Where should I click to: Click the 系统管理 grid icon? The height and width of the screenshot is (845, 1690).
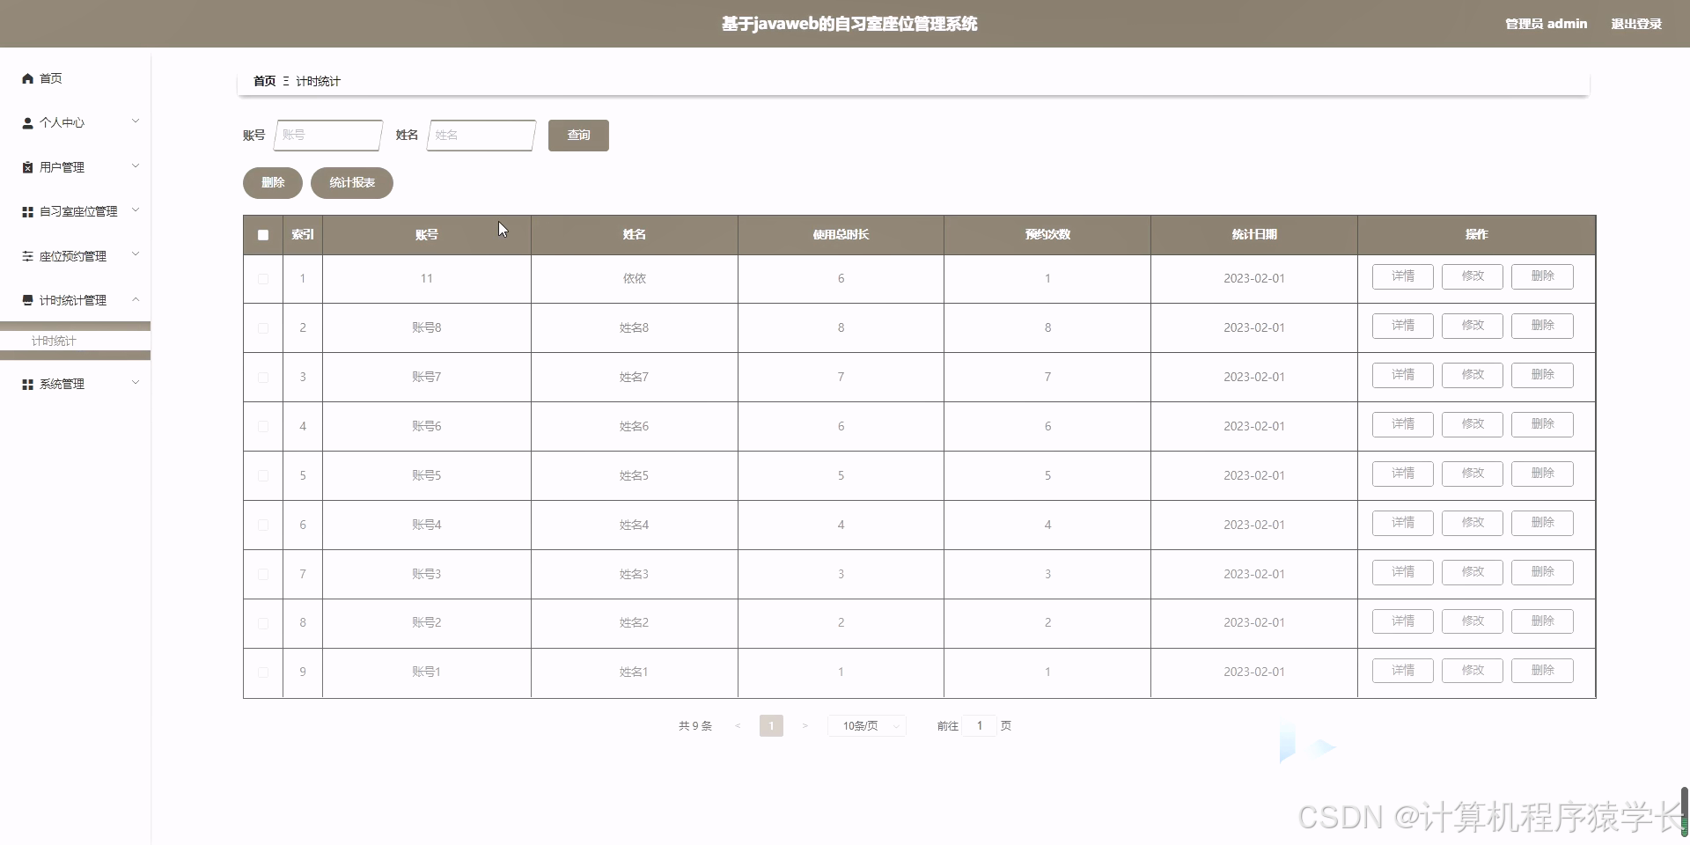[x=27, y=385]
